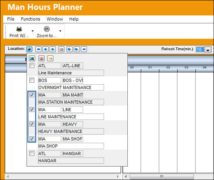The width and height of the screenshot is (214, 180).
Task: Uncheck the MIA MAINT station checkbox
Action: (32, 95)
